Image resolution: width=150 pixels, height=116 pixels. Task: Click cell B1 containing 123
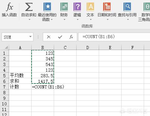42,53
